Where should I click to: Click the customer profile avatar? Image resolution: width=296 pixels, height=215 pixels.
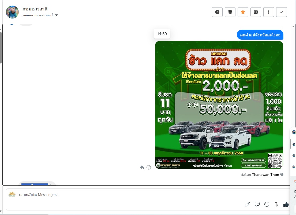12,12
